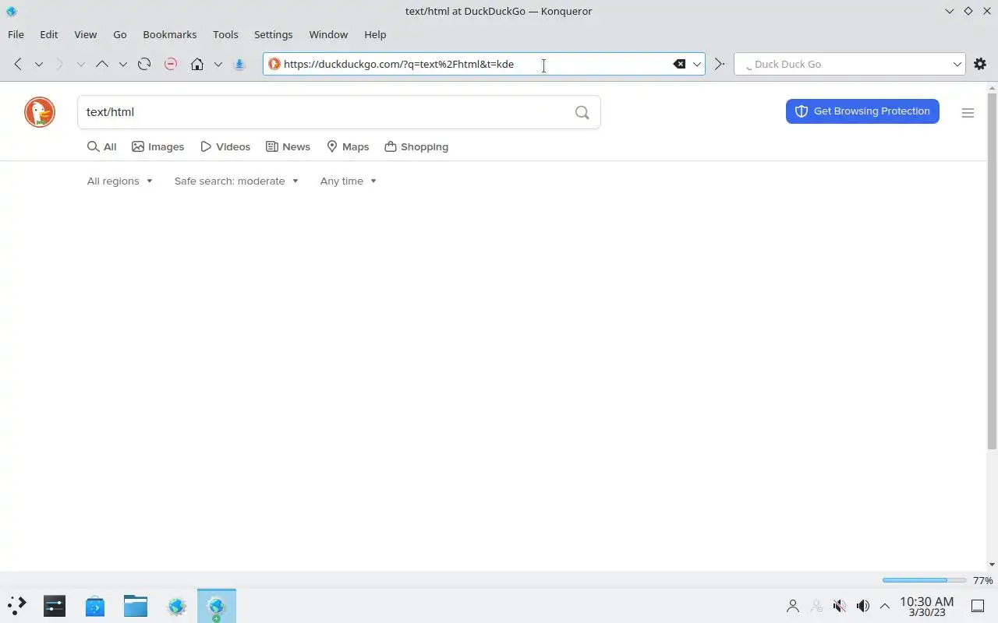The width and height of the screenshot is (998, 623).
Task: Expand the Any time filter
Action: point(349,181)
